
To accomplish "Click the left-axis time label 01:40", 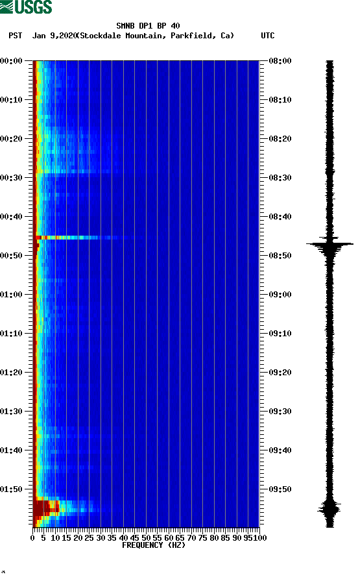I will click(12, 450).
